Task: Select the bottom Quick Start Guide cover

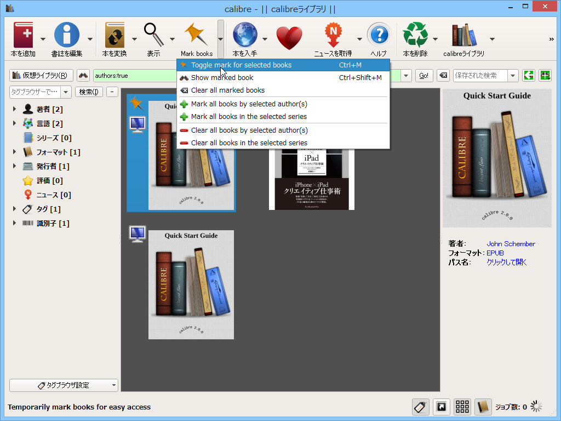Action: pos(191,285)
